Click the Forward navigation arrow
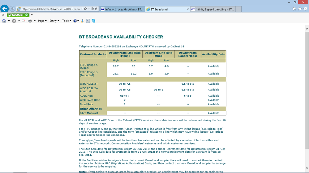 tap(12, 9)
